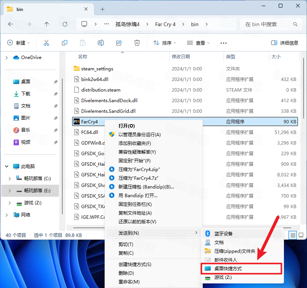Open the More options ellipsis in toolbar
The width and height of the screenshot is (307, 288).
[224, 43]
